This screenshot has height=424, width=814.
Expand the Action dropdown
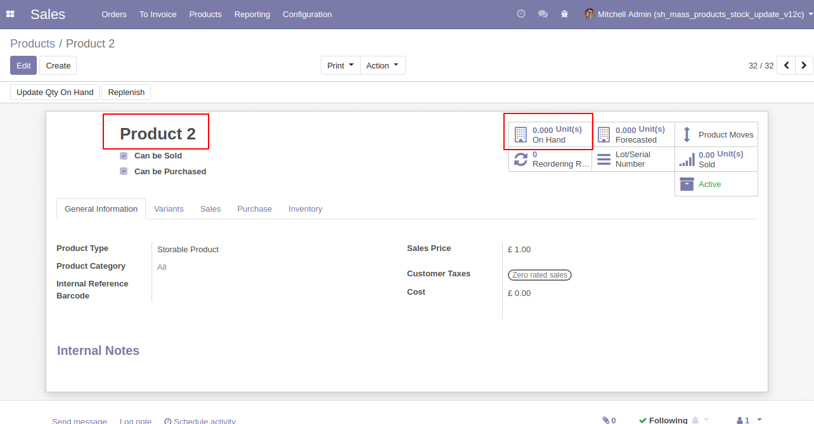point(382,65)
